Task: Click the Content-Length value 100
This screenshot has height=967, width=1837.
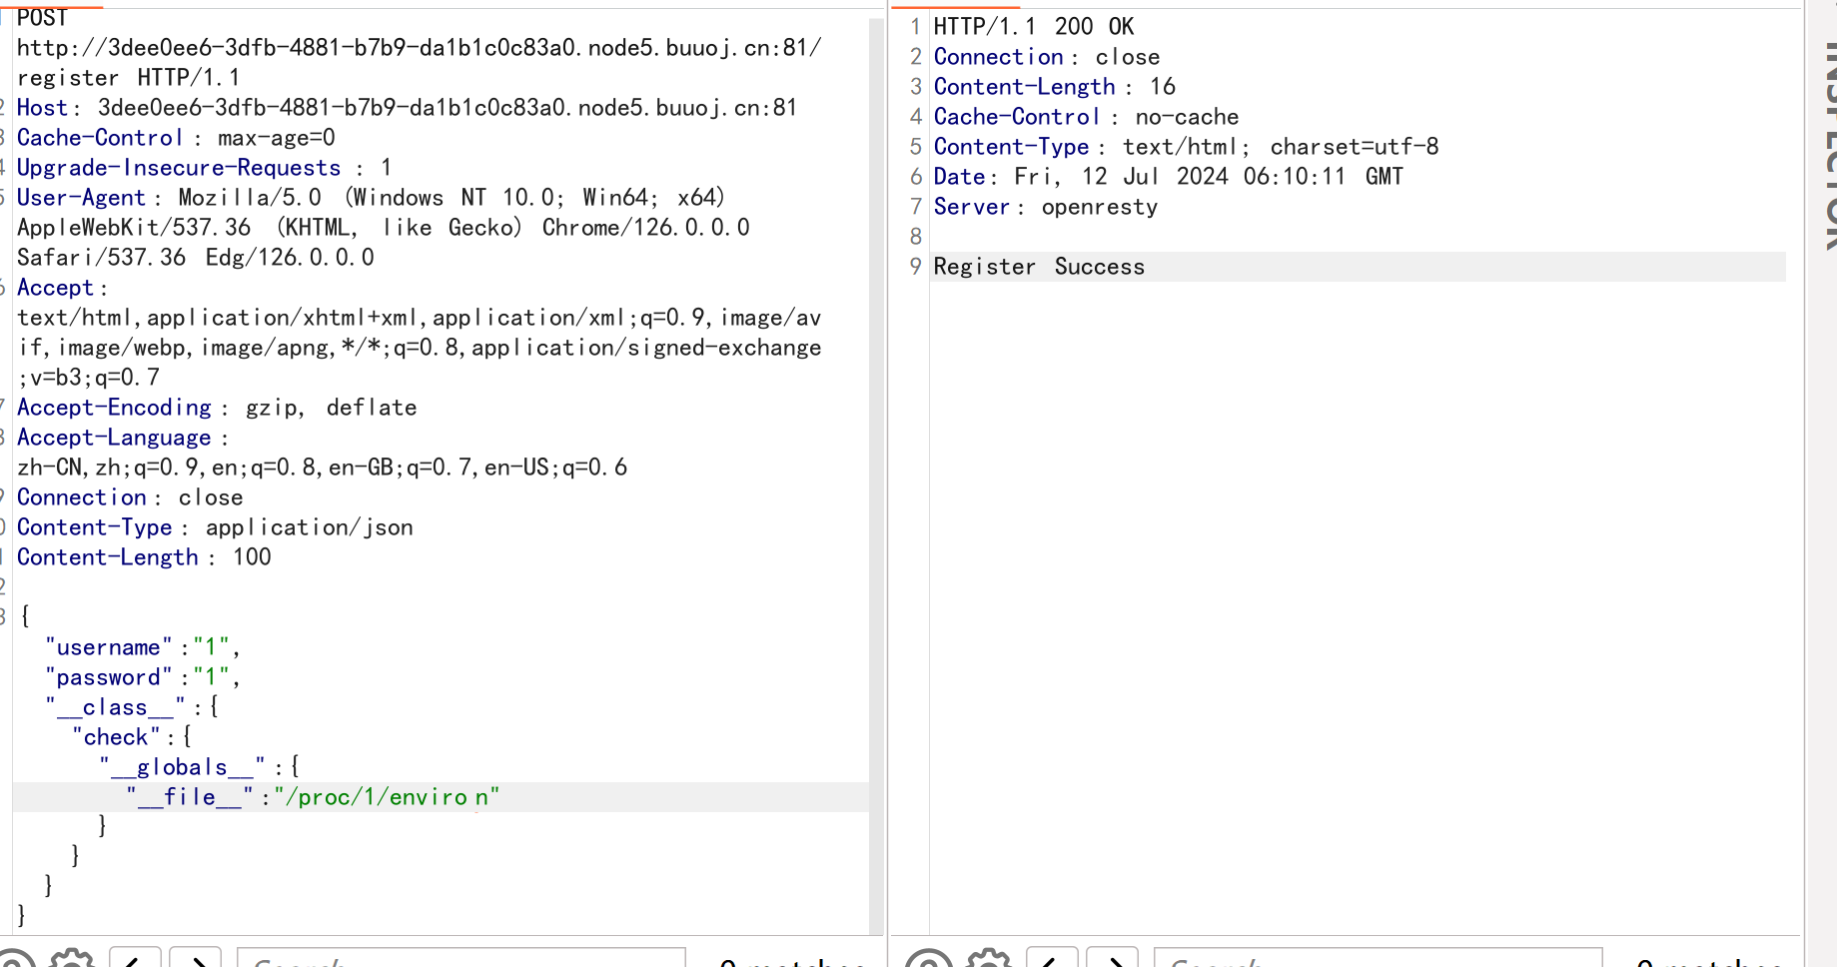Action: click(252, 557)
